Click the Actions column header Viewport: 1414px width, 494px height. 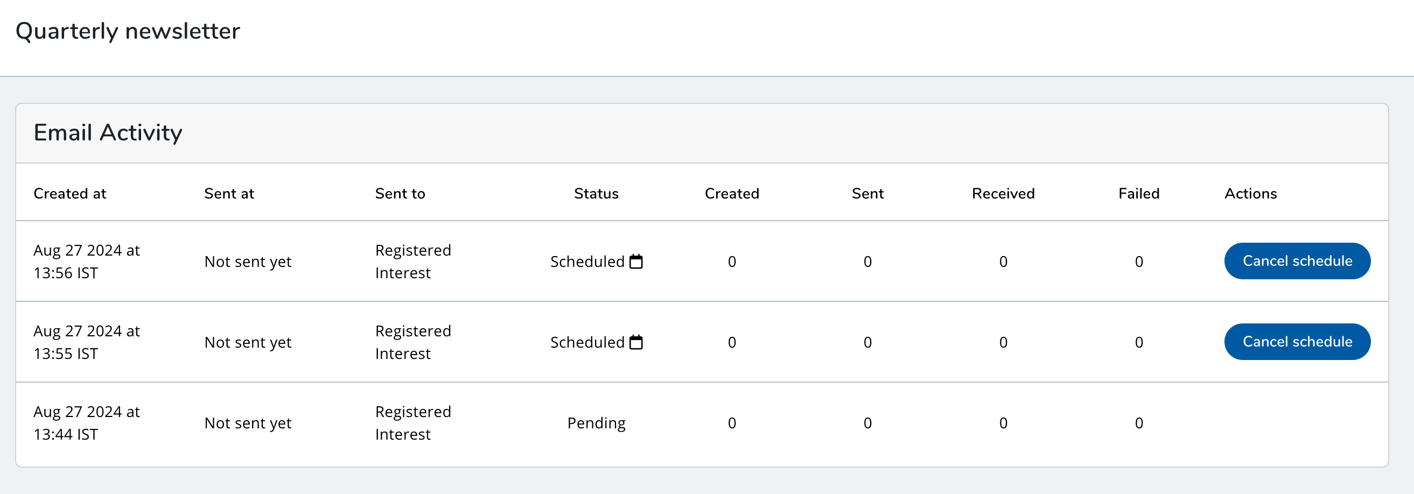click(1250, 194)
